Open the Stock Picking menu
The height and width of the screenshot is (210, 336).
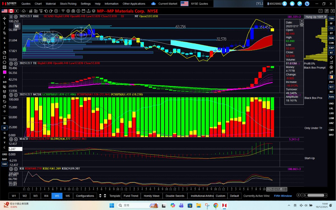68,4
